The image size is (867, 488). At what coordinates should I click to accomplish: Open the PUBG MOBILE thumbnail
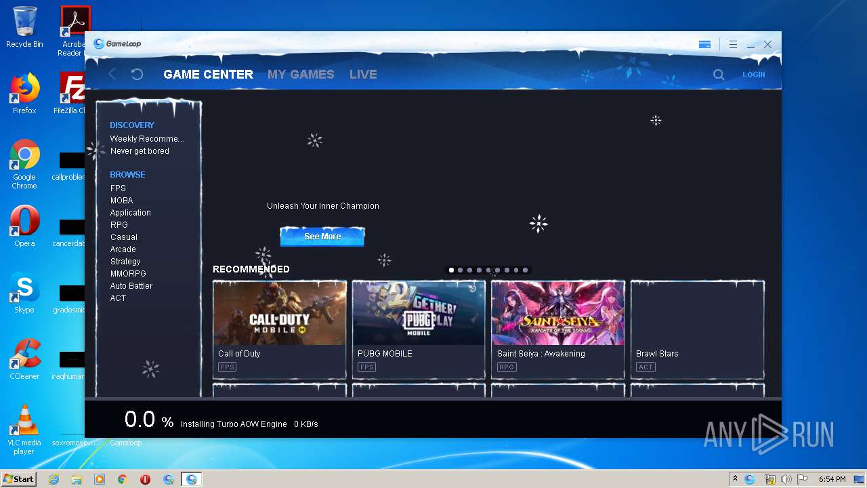point(419,314)
